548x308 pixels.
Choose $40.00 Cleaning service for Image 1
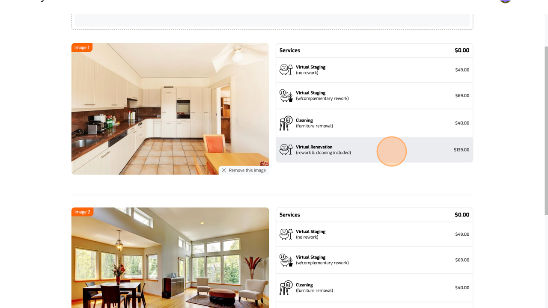coord(375,123)
